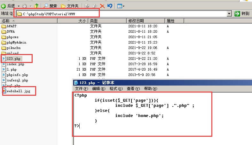The height and width of the screenshot is (145, 252).
Task: Expand the Back button history arrow
Action: [x=19, y=6]
